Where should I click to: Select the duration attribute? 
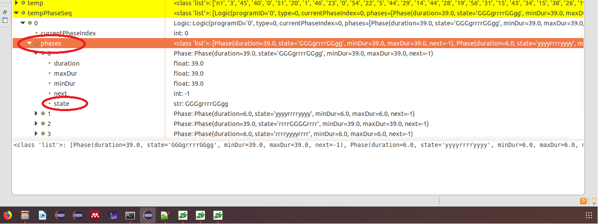coord(67,63)
